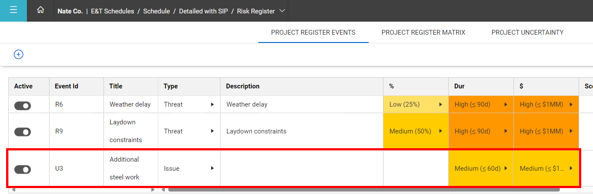This screenshot has height=195, width=593.
Task: Switch to Project Register Matrix tab
Action: 423,32
